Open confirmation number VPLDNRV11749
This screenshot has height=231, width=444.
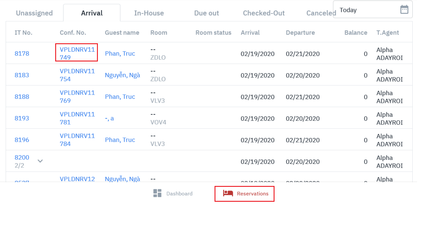click(77, 53)
